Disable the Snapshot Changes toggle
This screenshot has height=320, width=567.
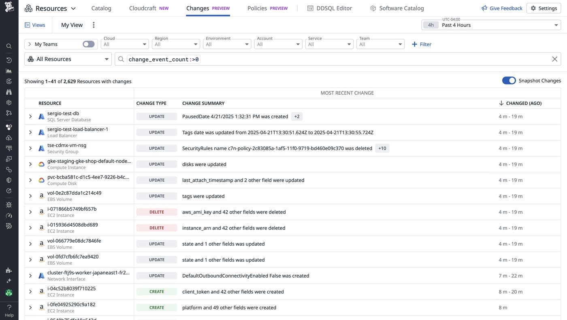pos(509,80)
